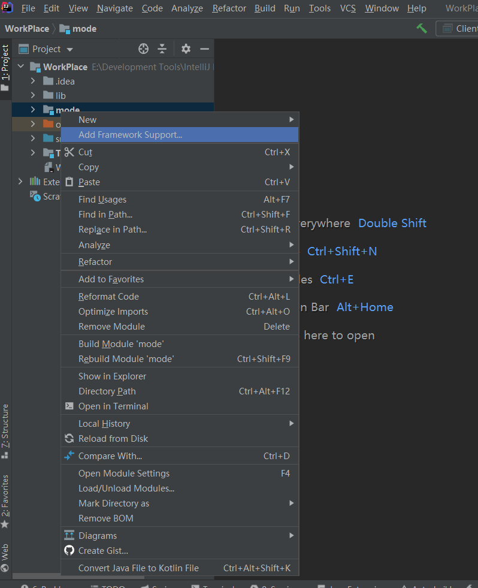478x588 pixels.
Task: Choose Find Usages entry
Action: (180, 200)
